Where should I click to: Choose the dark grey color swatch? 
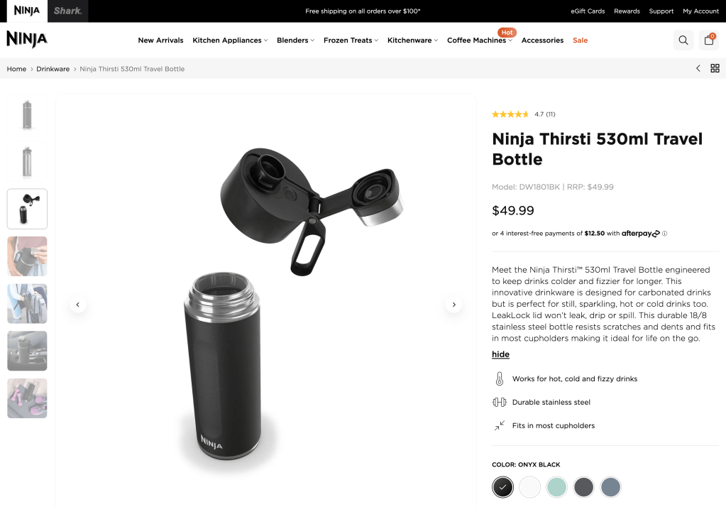(583, 487)
